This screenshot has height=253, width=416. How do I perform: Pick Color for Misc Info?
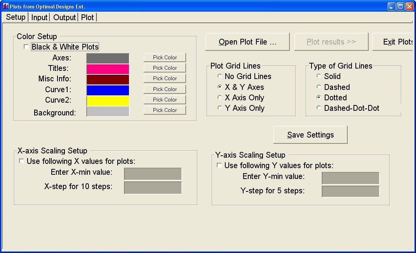coord(165,79)
